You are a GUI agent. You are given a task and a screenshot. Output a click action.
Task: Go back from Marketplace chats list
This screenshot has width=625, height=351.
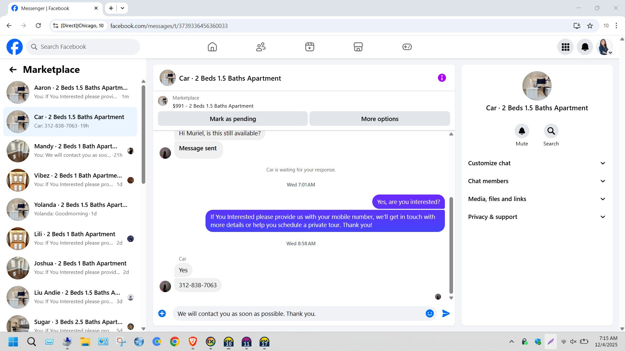pyautogui.click(x=13, y=70)
